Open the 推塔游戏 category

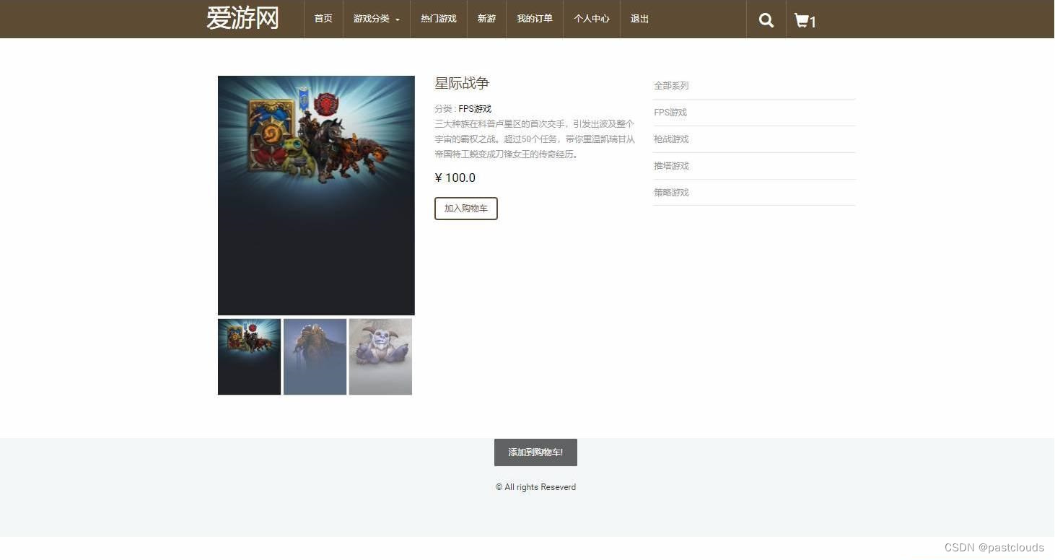(670, 165)
